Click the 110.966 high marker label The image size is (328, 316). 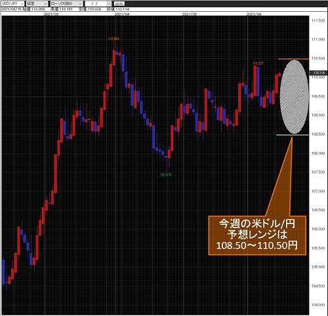[113, 39]
